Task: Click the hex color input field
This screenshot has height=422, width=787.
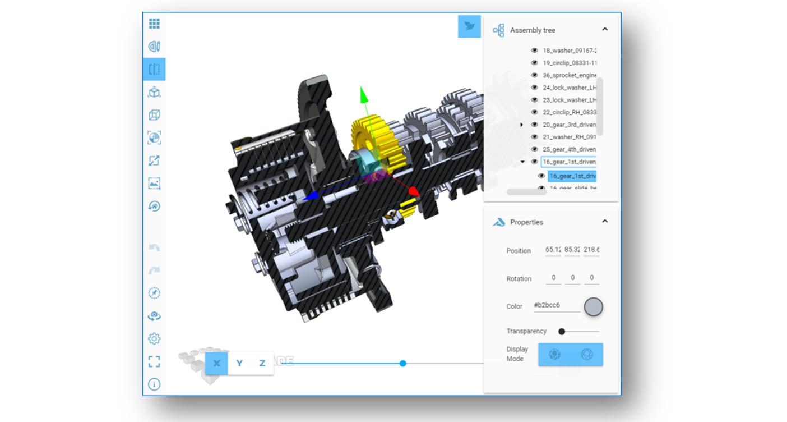Action: tap(556, 306)
